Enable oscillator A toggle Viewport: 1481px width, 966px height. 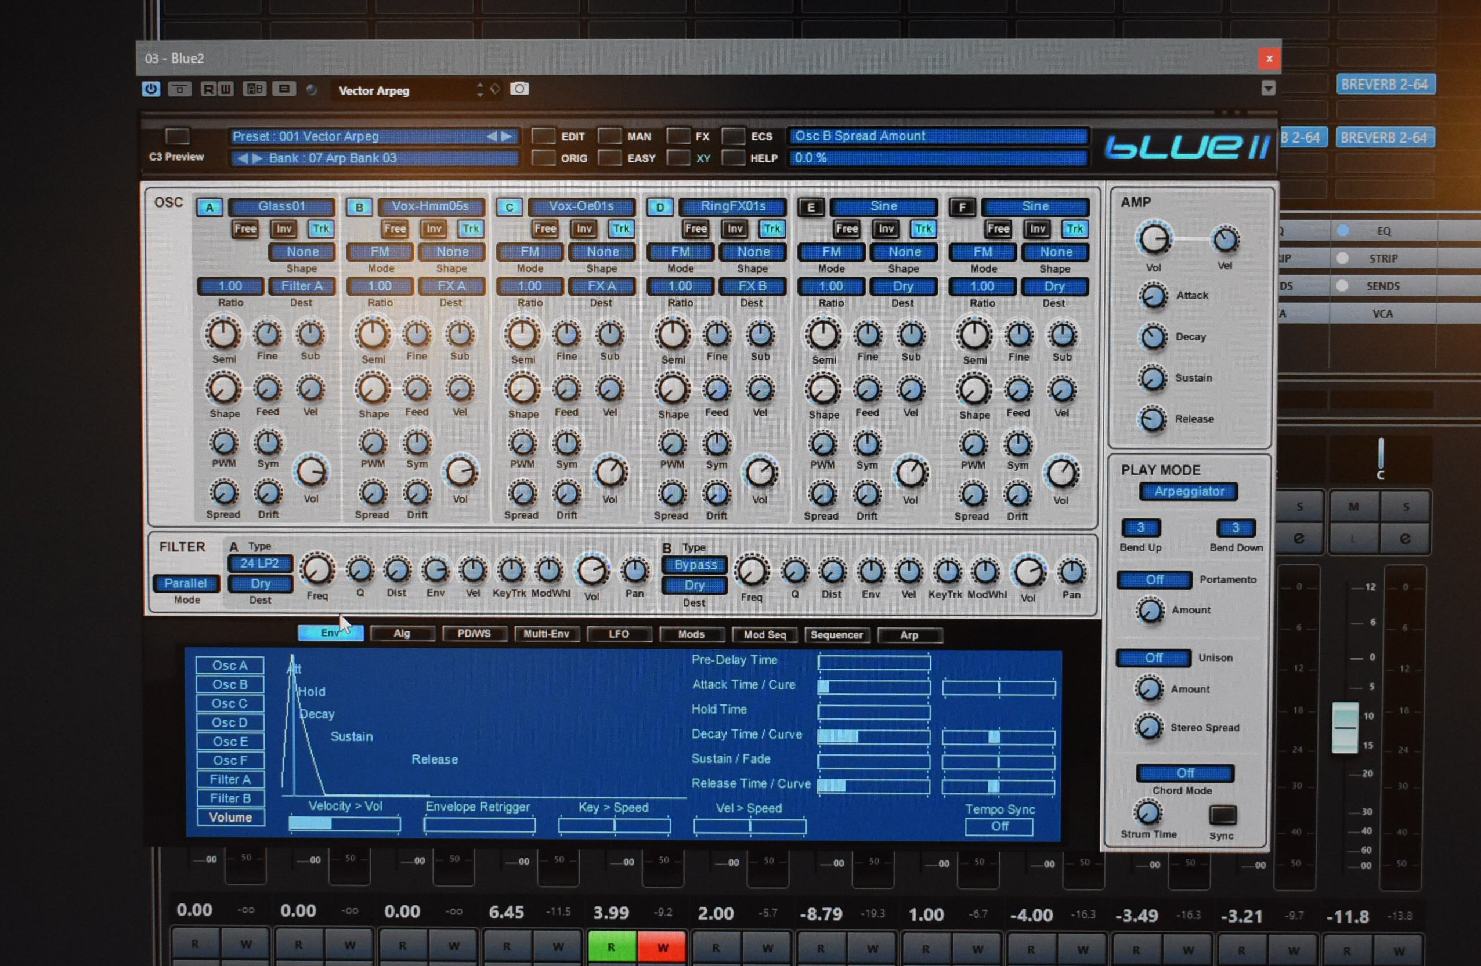coord(209,208)
